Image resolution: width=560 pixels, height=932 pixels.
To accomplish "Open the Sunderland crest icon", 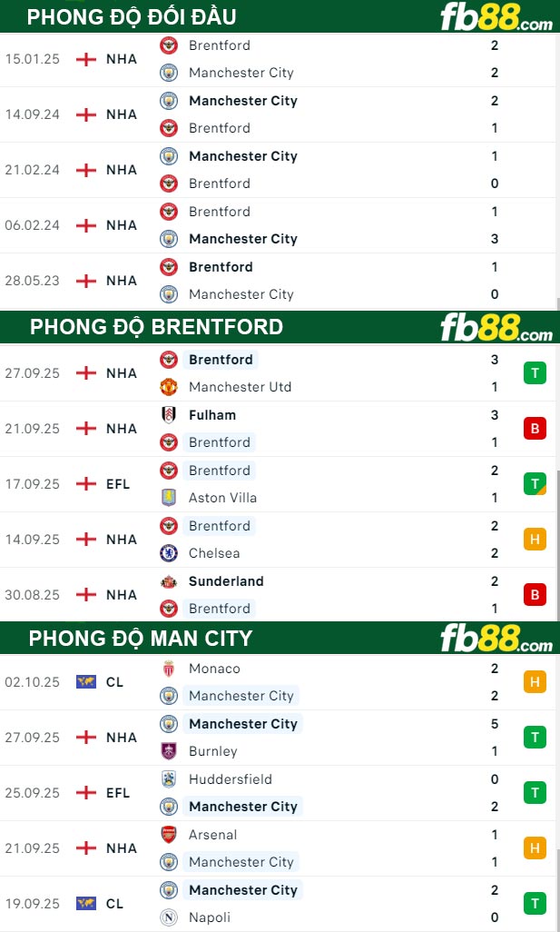I will point(169,581).
